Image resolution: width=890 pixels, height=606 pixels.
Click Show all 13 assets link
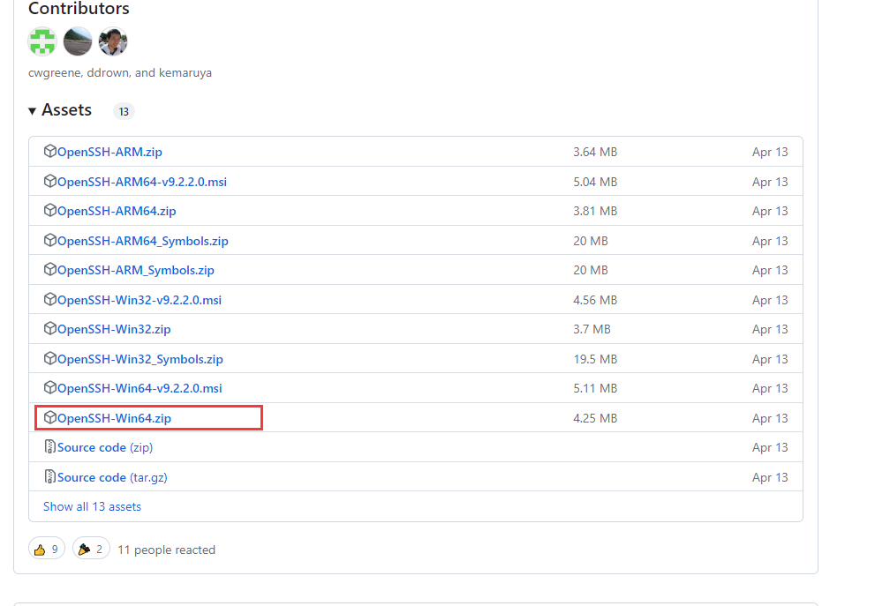(x=92, y=507)
